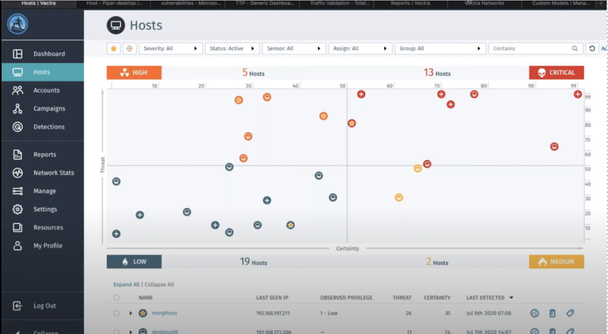Select orange star dot near certainty 28

coord(239,100)
